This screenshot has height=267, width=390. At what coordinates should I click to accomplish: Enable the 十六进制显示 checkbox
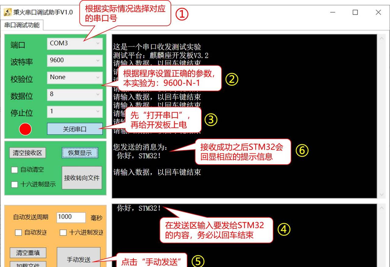14,184
